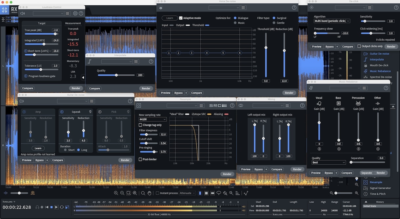Solo the Bass channel in Music Rebalance
Viewport: 400px width, 219px height.
tap(339, 149)
